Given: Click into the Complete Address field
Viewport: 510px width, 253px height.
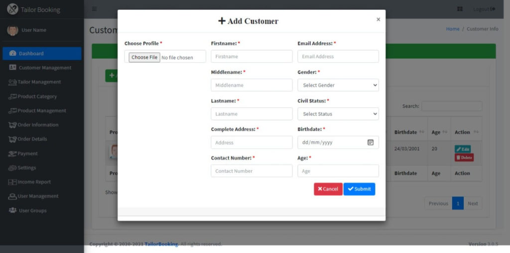Looking at the screenshot, I should (252, 143).
